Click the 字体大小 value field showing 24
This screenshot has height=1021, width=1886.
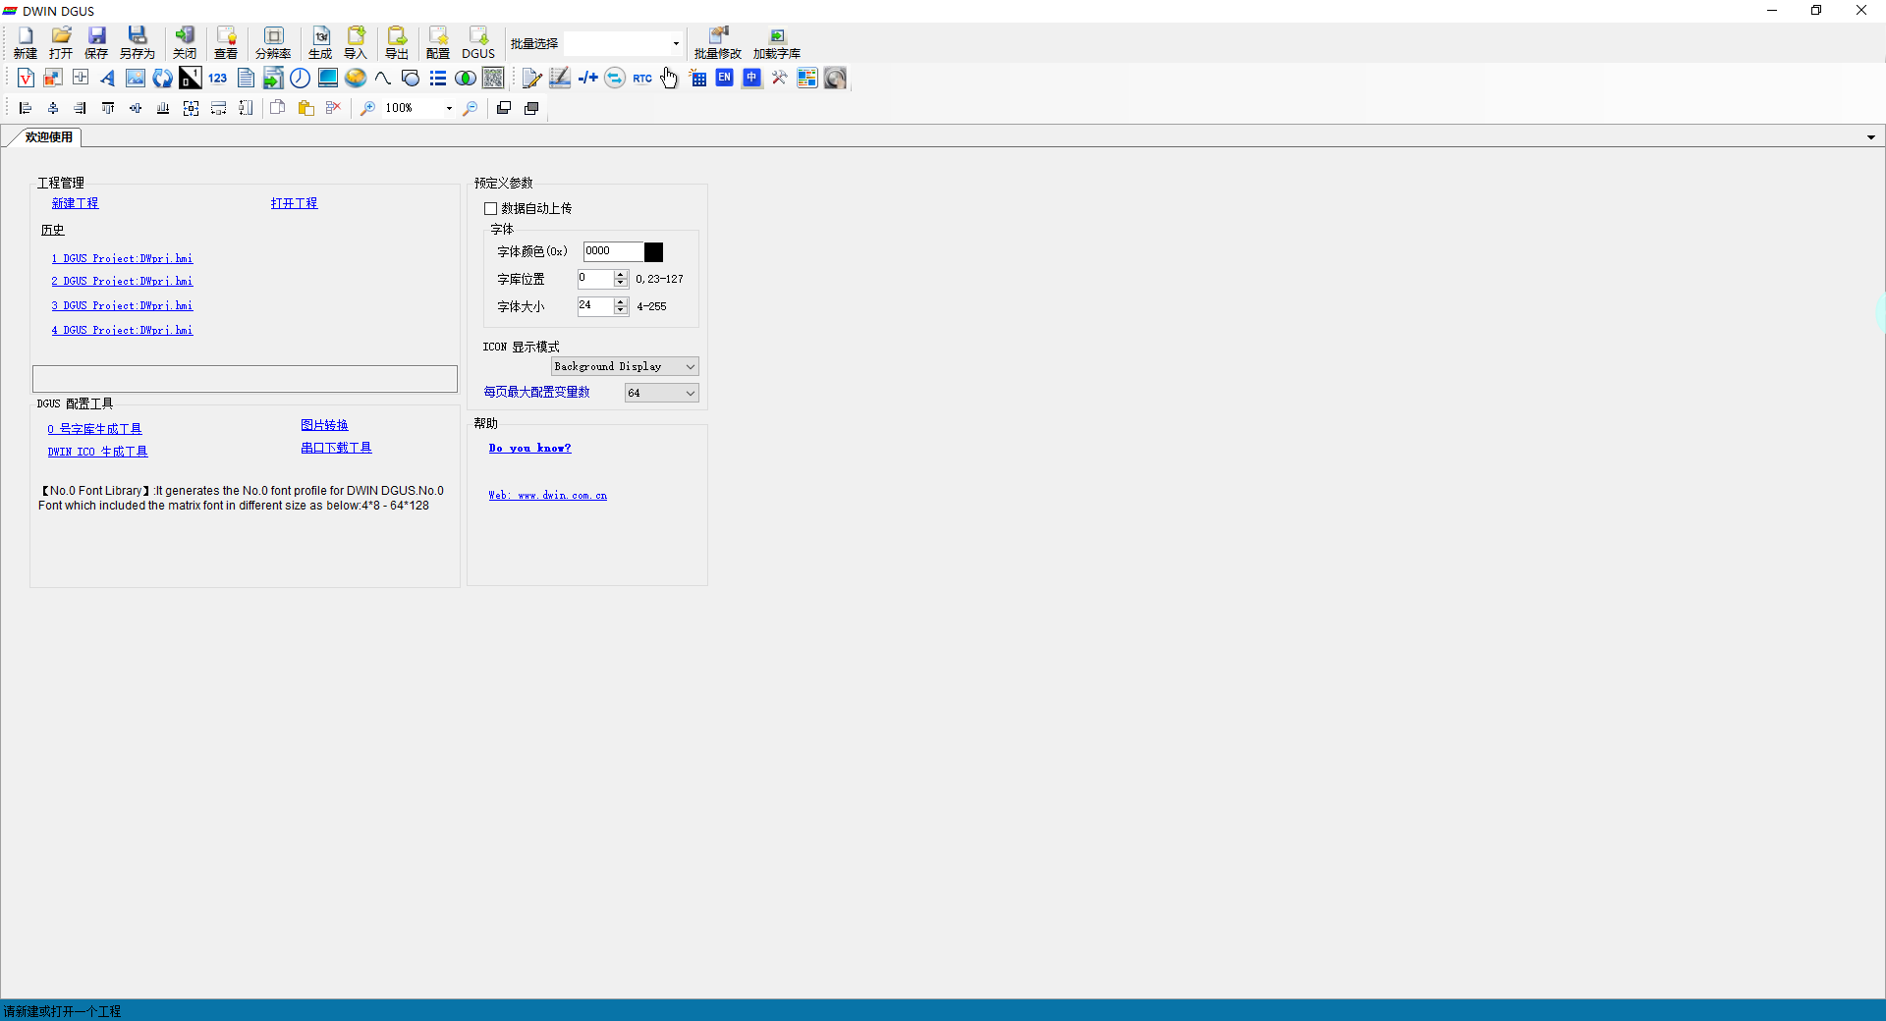[x=595, y=306]
